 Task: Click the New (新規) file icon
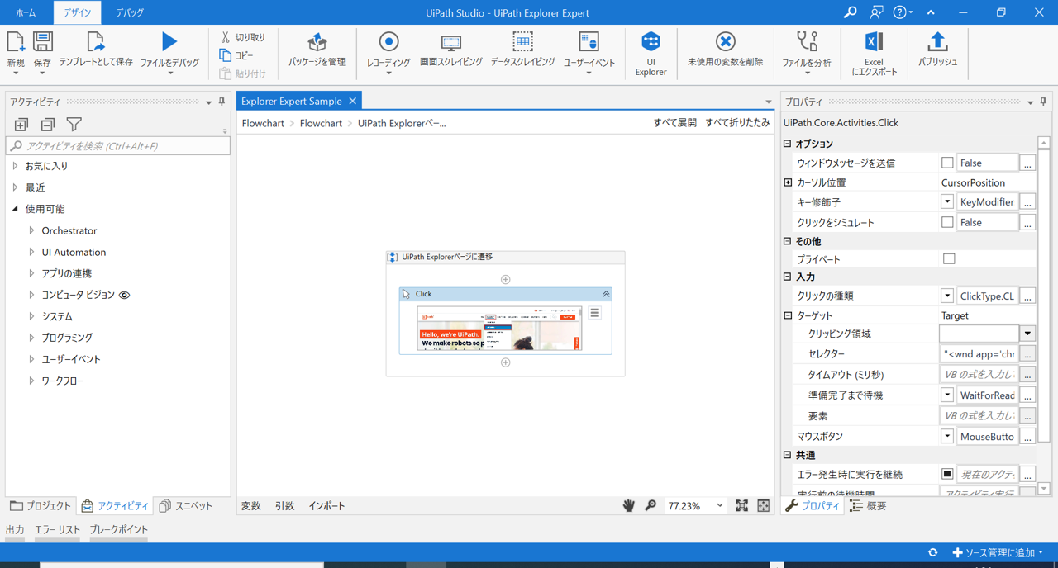coord(16,42)
